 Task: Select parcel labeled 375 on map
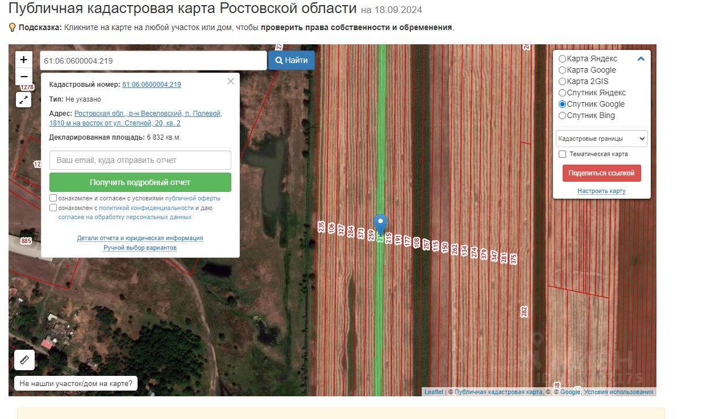click(x=513, y=259)
